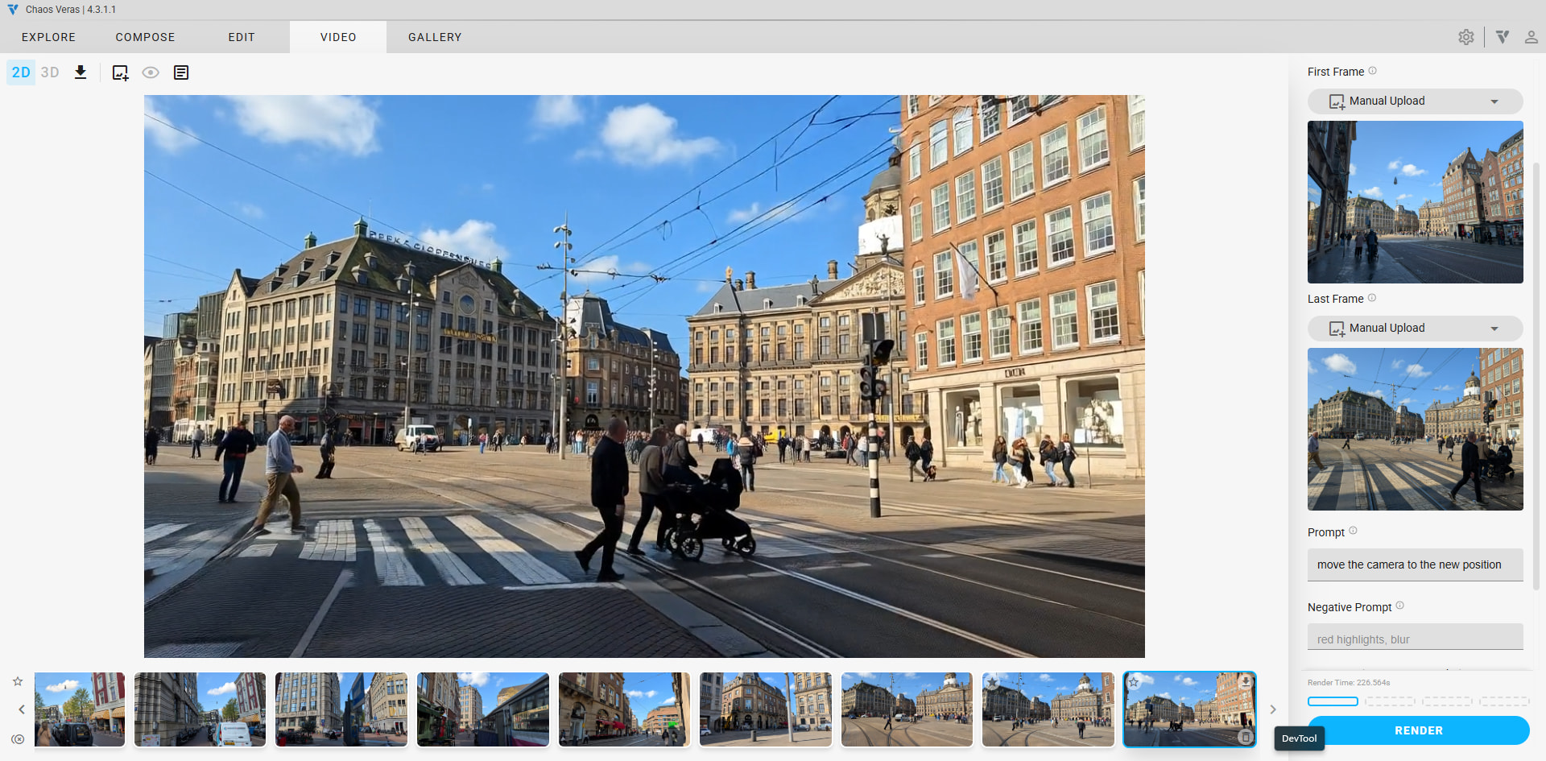Click the add image icon in toolbar
The height and width of the screenshot is (761, 1546).
[x=120, y=73]
